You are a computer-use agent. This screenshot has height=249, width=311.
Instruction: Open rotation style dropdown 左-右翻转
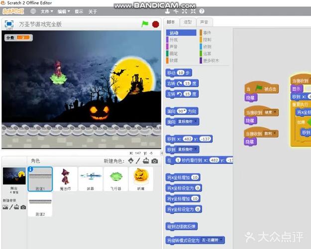point(212,240)
